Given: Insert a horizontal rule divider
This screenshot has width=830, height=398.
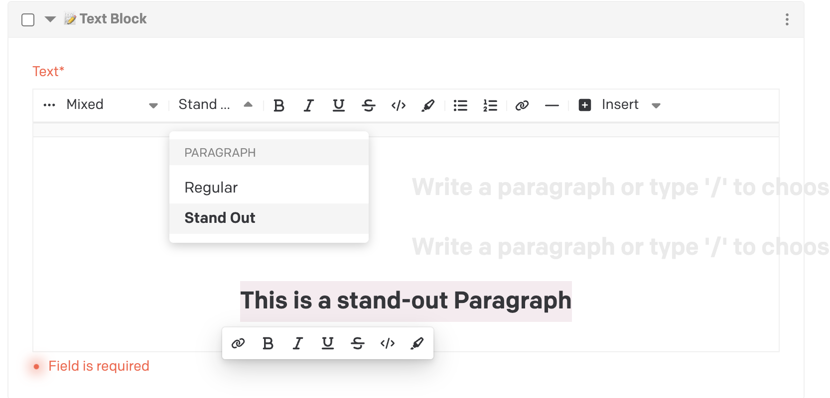Looking at the screenshot, I should coord(552,105).
